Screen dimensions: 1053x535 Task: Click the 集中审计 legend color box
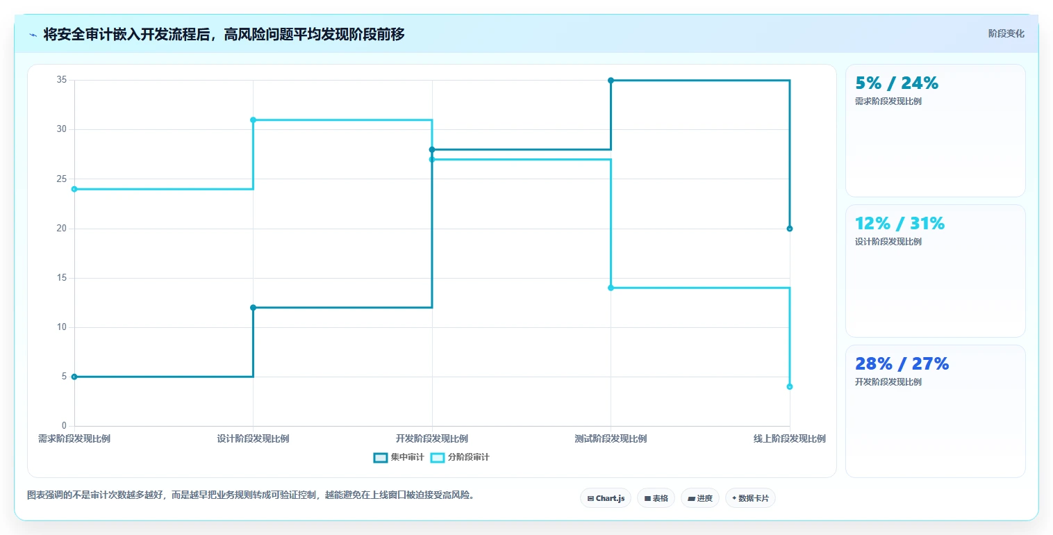pos(381,457)
